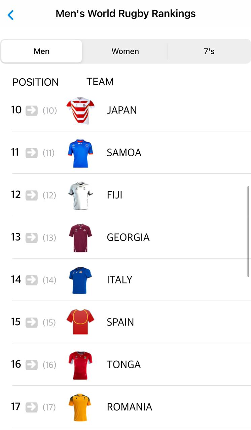Tap Fiji's white jersey icon
The width and height of the screenshot is (251, 430).
(80, 196)
